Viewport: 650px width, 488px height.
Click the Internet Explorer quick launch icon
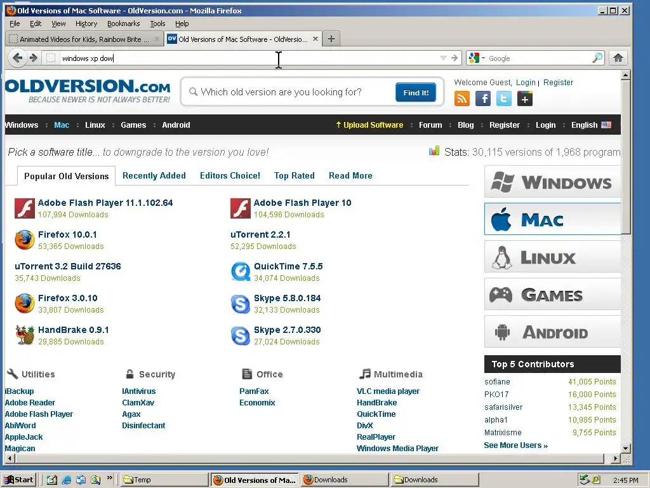(x=66, y=480)
